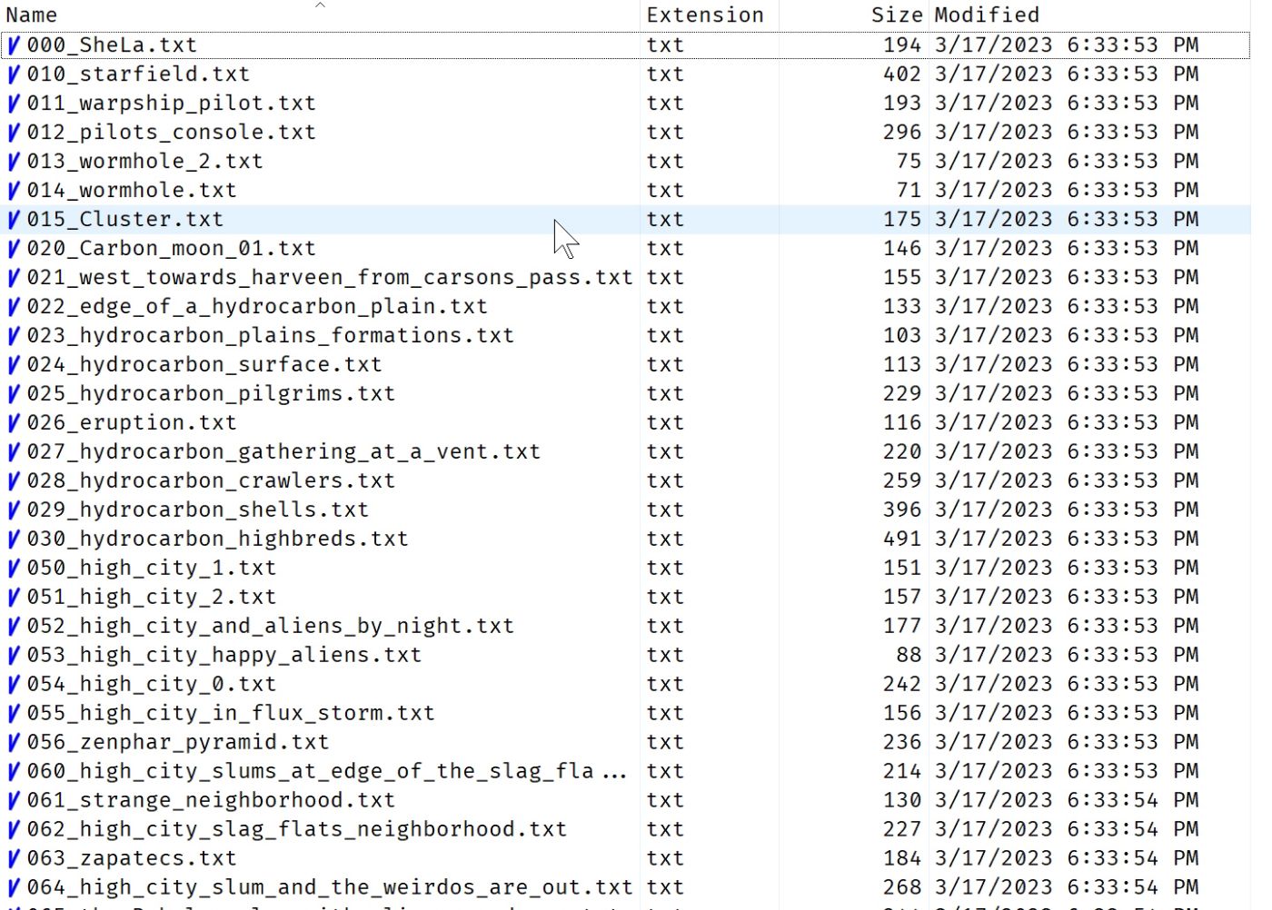Click the 026_eruption.txt file icon
Viewport: 1272px width, 910px height.
14,423
